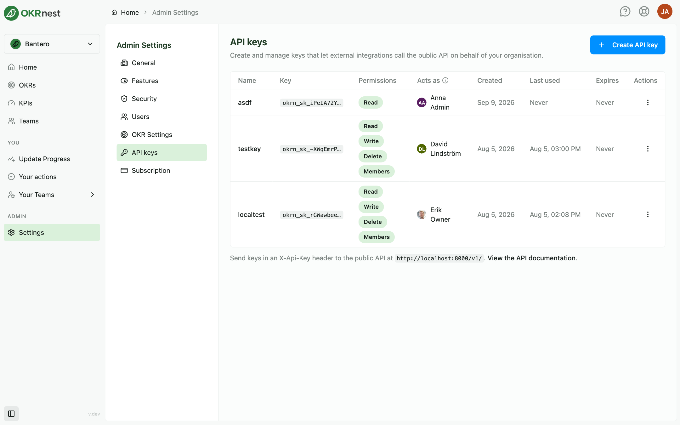Open Your actions

52,177
